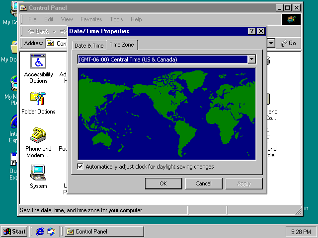The width and height of the screenshot is (318, 238).
Task: Click the Control Panel taskbar button
Action: pyautogui.click(x=104, y=232)
